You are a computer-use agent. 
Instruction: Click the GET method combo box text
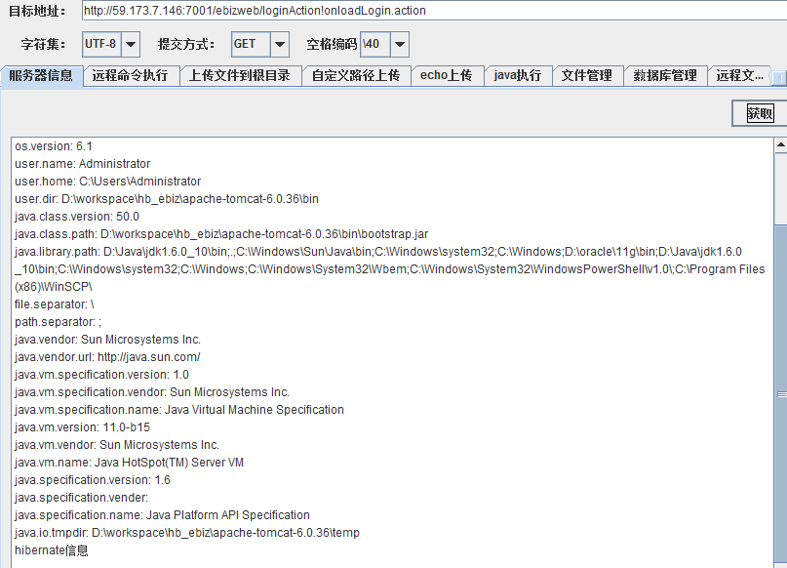pyautogui.click(x=251, y=44)
